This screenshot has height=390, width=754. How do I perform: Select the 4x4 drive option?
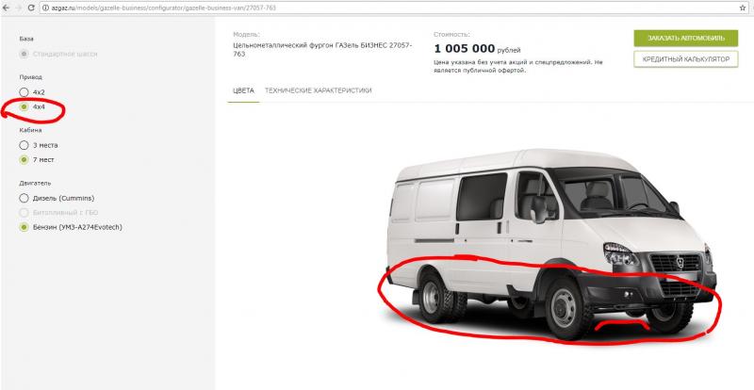(x=32, y=106)
